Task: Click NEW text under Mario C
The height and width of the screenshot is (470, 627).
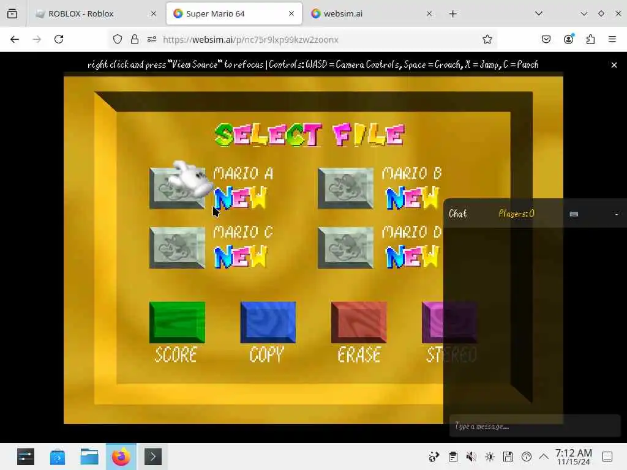Action: 240,256
